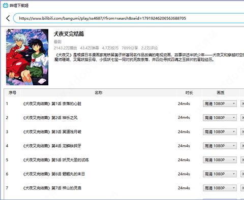The image size is (244, 200).
Task: Click the 24m4s duration of episode 4
Action: [x=184, y=146]
